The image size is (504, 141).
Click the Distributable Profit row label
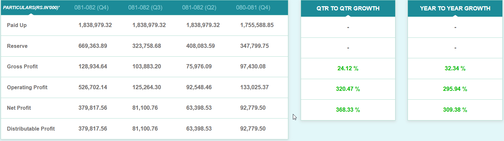[x=31, y=129]
